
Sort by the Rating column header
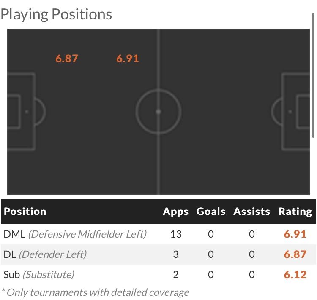(x=295, y=212)
